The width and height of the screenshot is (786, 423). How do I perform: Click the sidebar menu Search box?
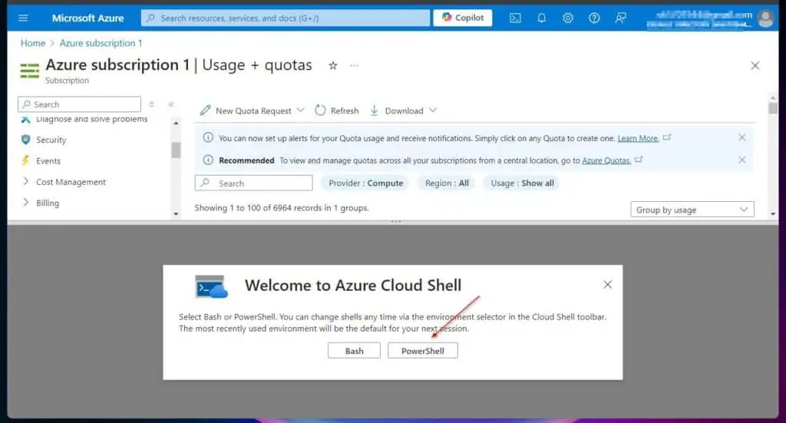coord(79,104)
